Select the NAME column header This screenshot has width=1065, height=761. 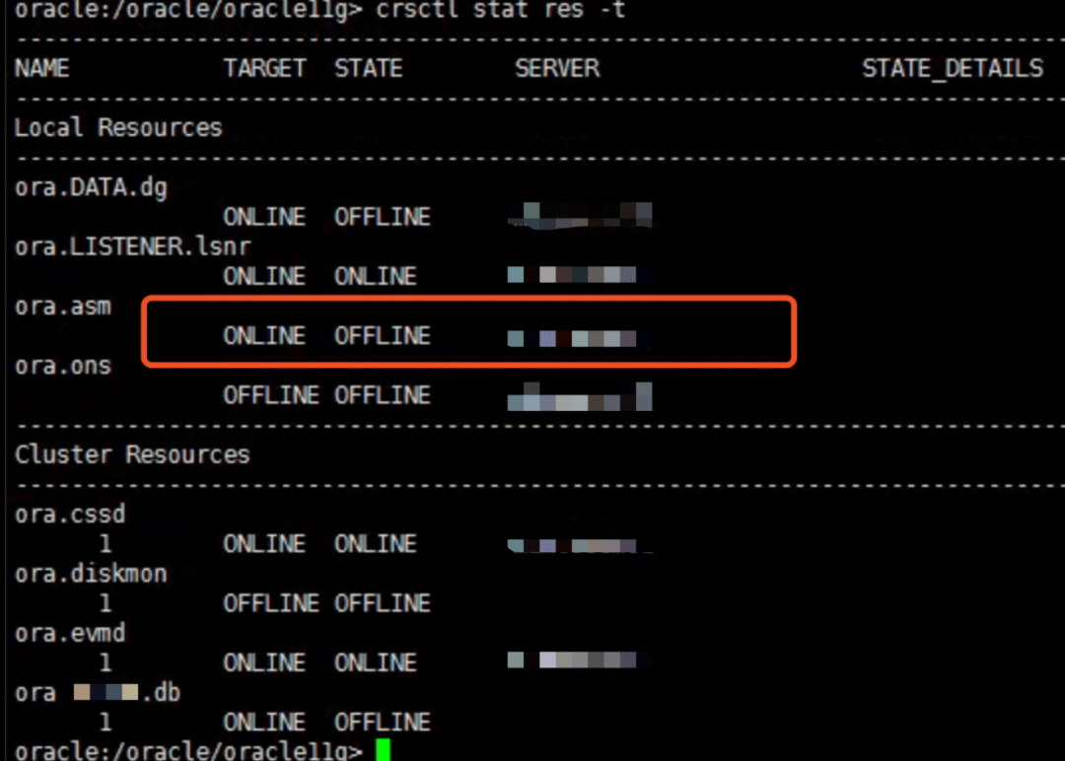click(42, 69)
